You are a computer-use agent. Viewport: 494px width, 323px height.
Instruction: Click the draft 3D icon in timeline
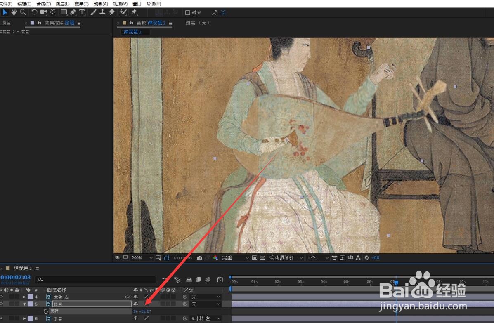(x=177, y=280)
